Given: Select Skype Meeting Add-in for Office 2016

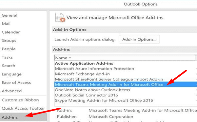Looking at the screenshot, I should tap(126, 100).
